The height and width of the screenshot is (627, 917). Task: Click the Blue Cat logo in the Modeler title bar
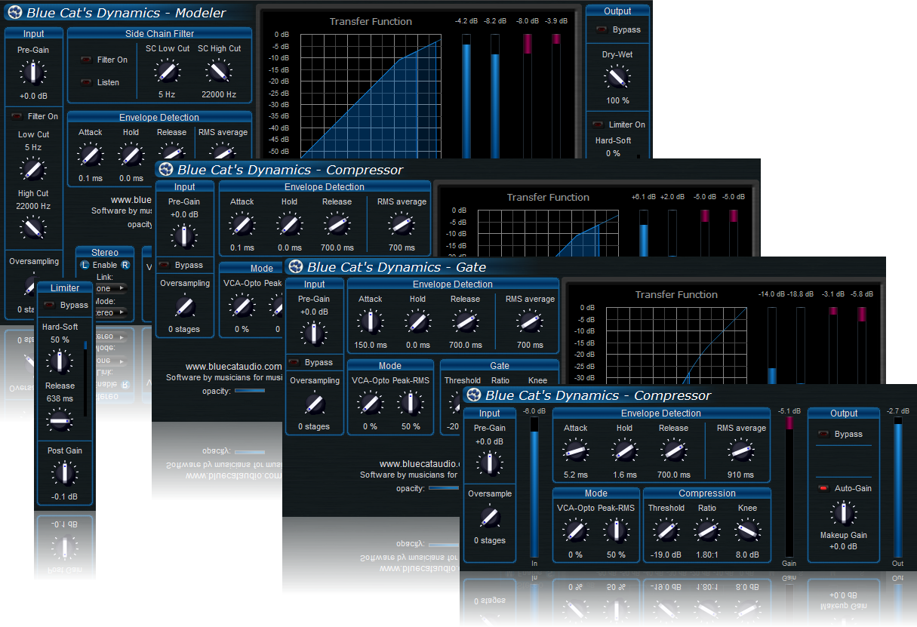point(14,12)
